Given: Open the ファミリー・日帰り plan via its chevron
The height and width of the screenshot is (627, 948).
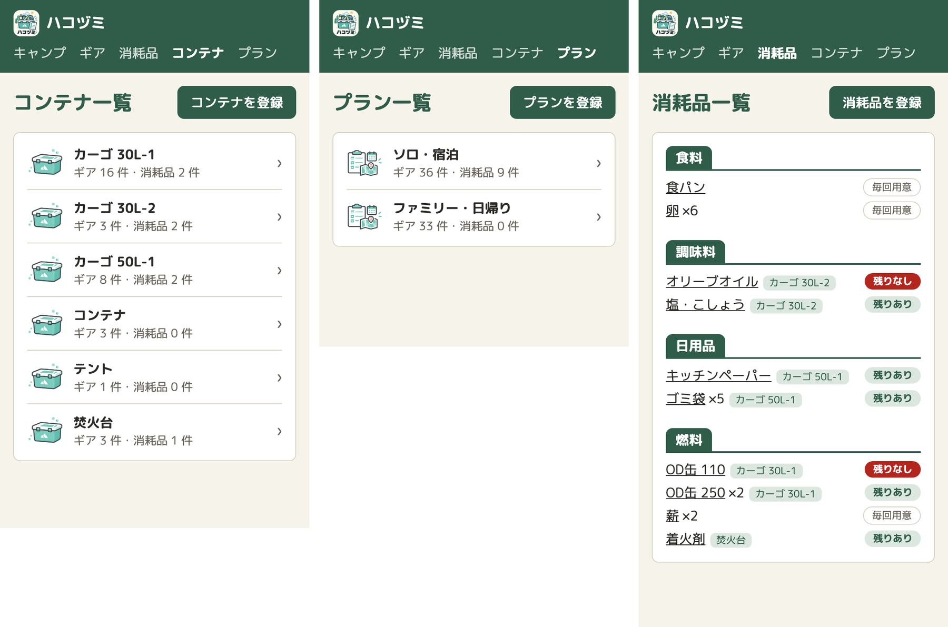Looking at the screenshot, I should tap(598, 217).
